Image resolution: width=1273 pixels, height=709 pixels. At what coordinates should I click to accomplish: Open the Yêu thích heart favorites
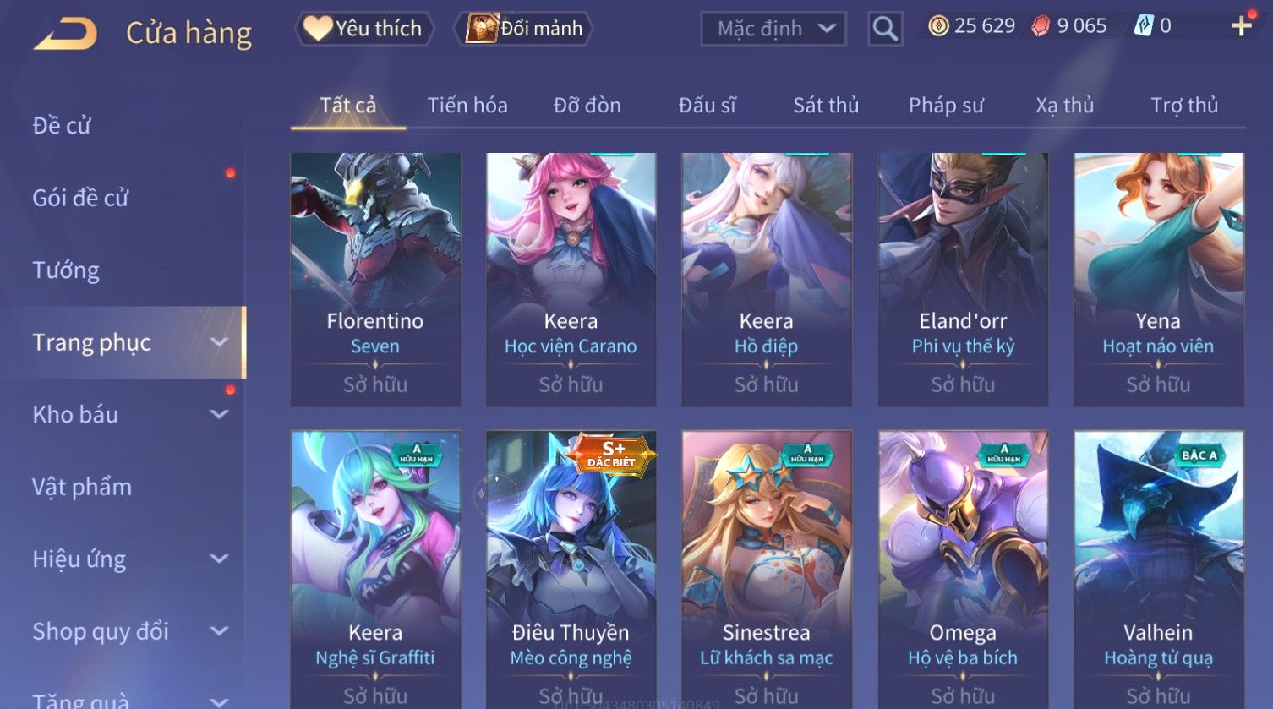click(x=364, y=29)
